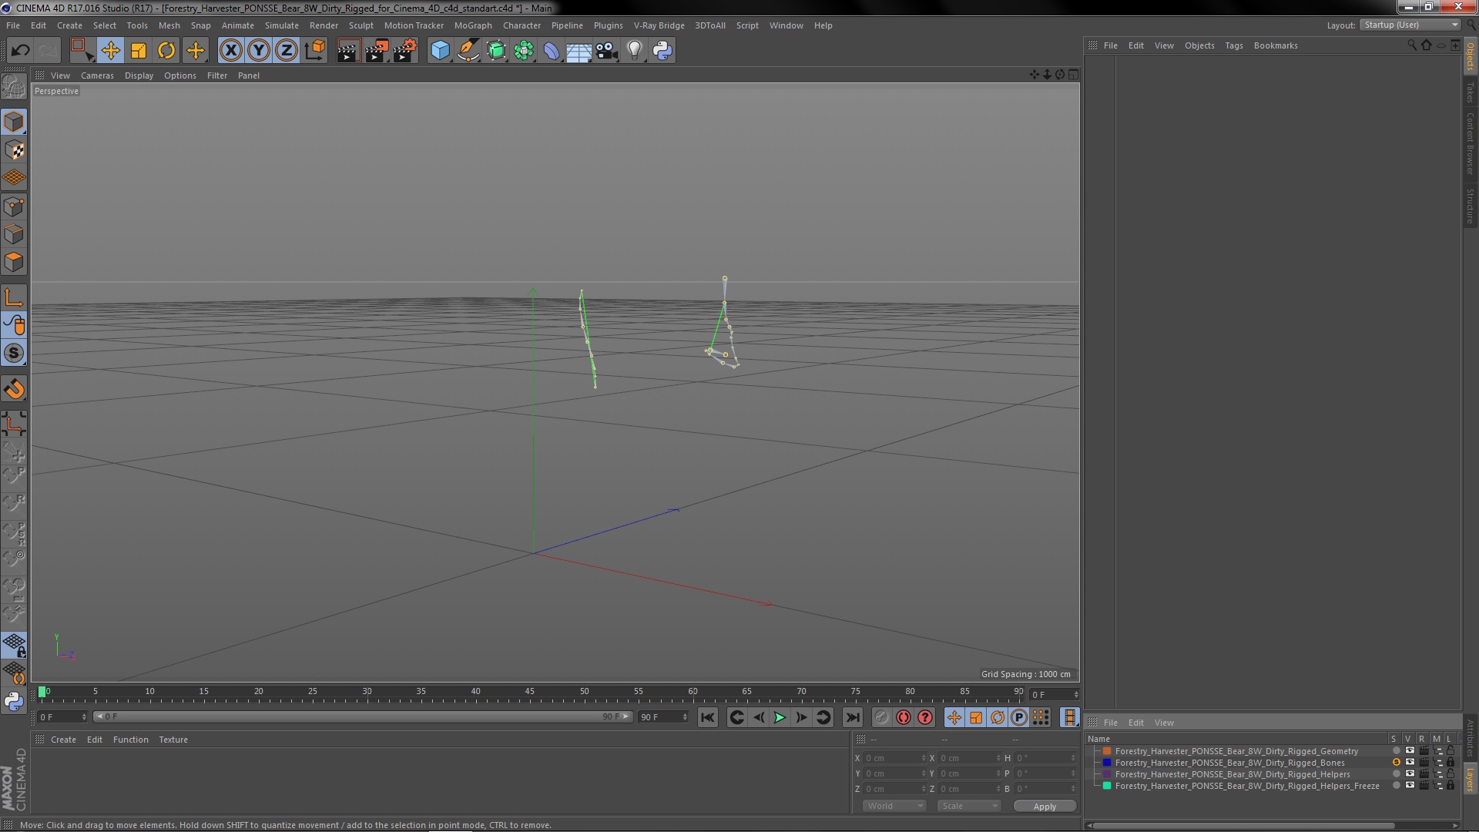1479x832 pixels.
Task: Switch to Points mode
Action: coord(14,206)
